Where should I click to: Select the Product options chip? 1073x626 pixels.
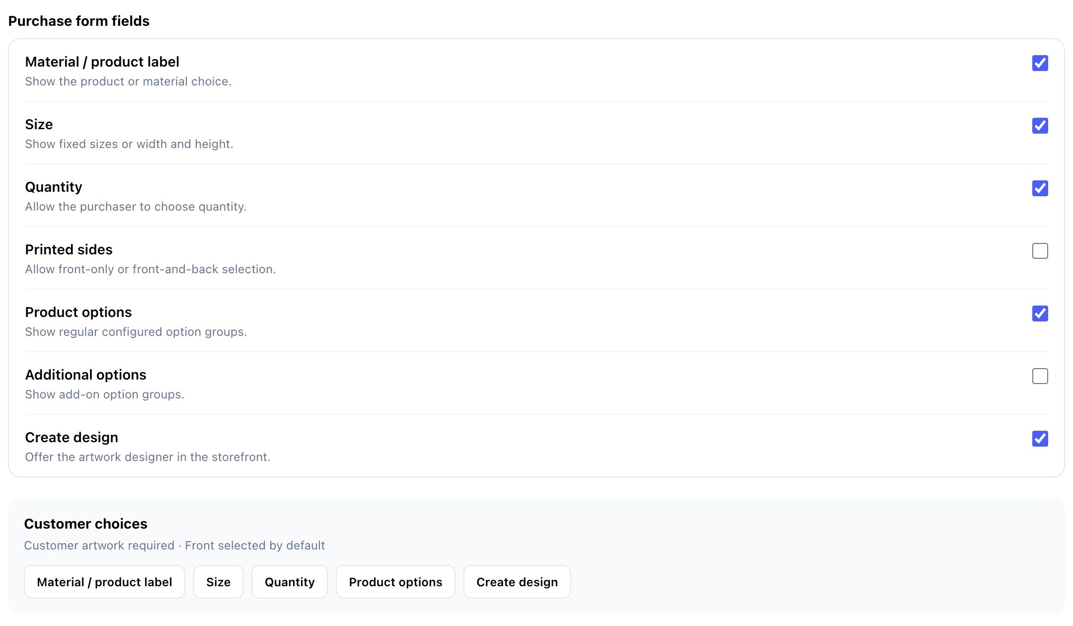tap(395, 582)
